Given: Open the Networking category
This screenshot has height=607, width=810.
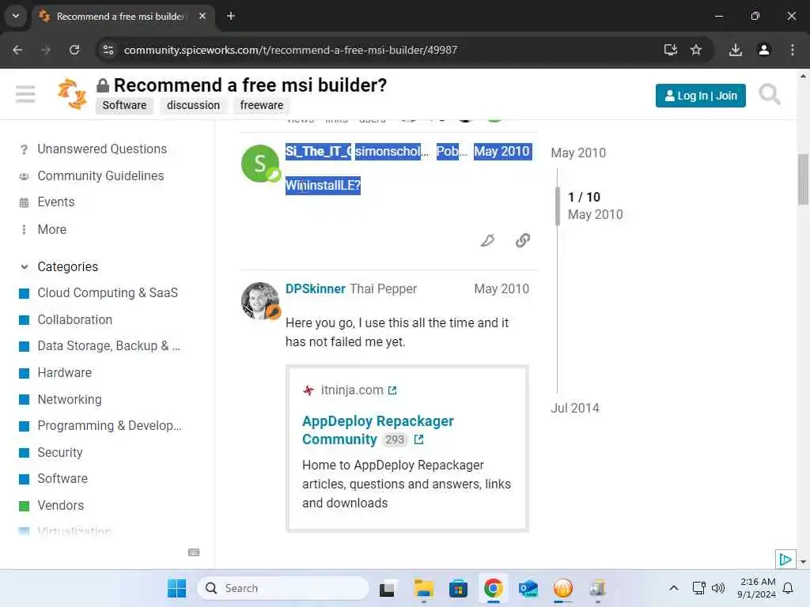Looking at the screenshot, I should pos(70,399).
